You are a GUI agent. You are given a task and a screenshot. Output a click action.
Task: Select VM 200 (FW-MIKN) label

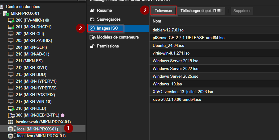pos(30,20)
